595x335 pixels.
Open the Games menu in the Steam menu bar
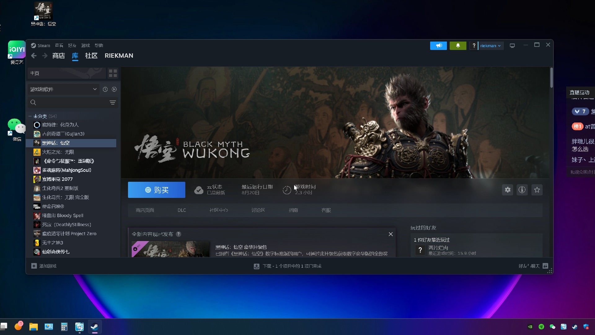click(86, 45)
